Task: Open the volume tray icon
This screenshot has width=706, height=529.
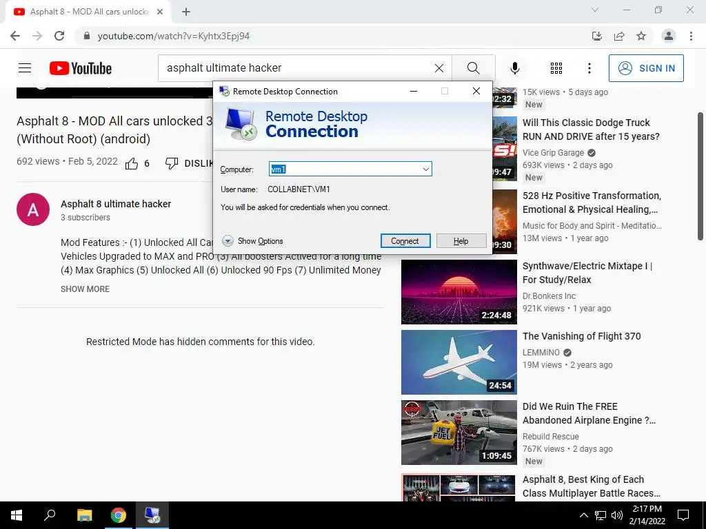Action: pyautogui.click(x=617, y=515)
